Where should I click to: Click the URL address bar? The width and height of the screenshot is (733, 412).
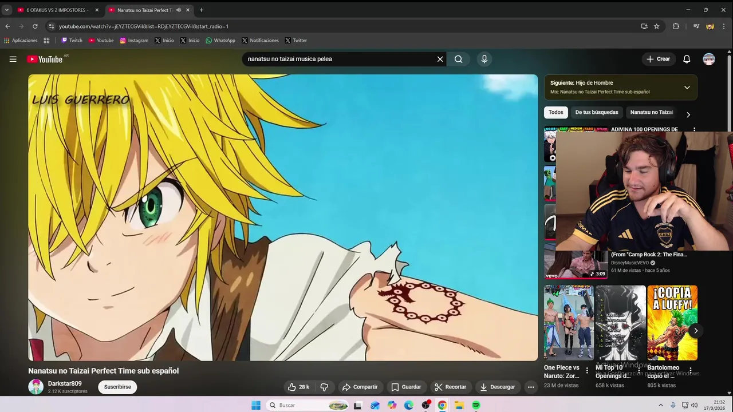click(x=344, y=26)
